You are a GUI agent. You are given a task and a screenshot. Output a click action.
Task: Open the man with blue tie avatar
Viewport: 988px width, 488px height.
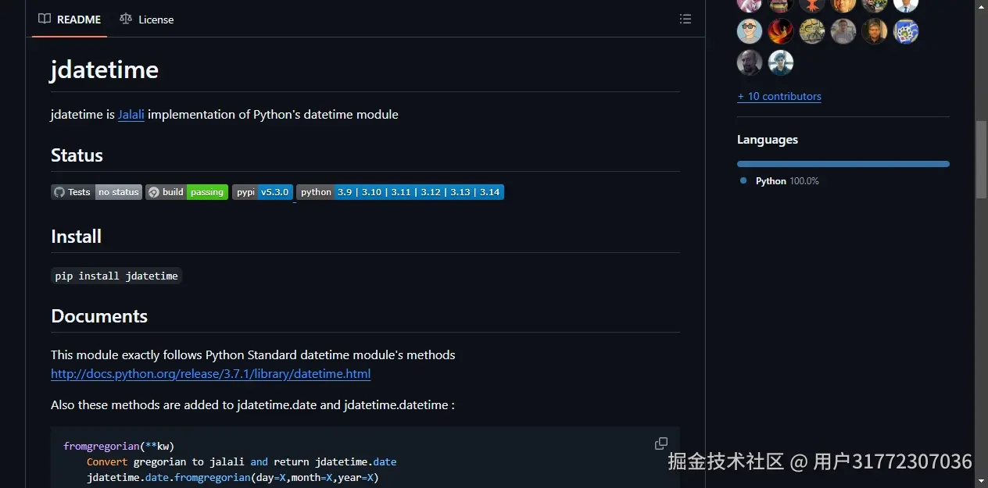[x=906, y=5]
